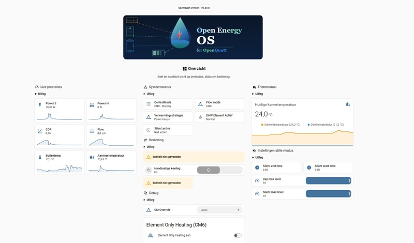
Task: Expand Uitleg under Thermostaat
Action: click(x=257, y=94)
